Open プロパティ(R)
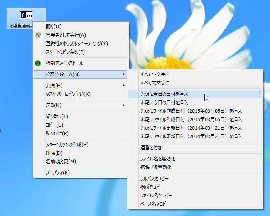 click(x=81, y=172)
